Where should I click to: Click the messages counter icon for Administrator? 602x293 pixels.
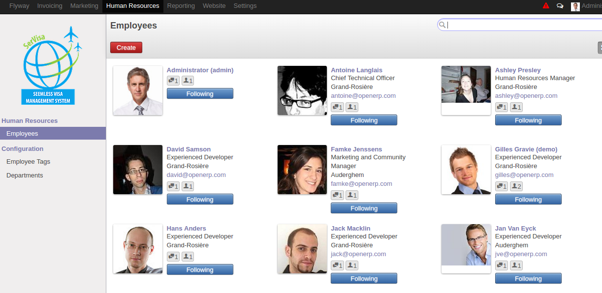[x=173, y=81]
